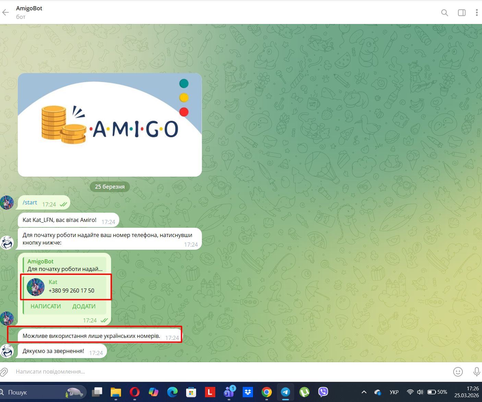The height and width of the screenshot is (402, 482).
Task: Open Microsoft Teams from the taskbar
Action: pos(229,392)
